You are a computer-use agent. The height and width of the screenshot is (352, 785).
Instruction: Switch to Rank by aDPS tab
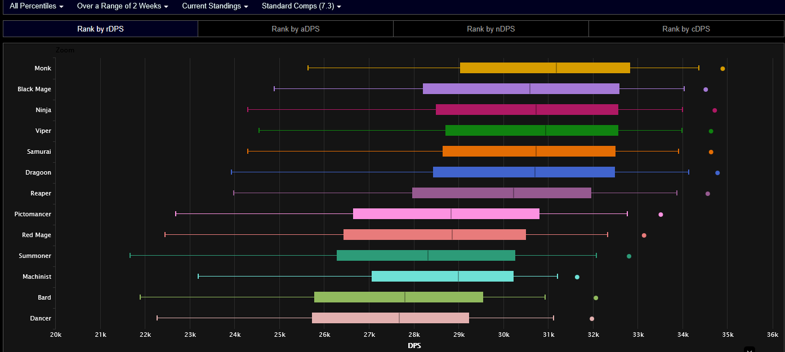pyautogui.click(x=295, y=29)
